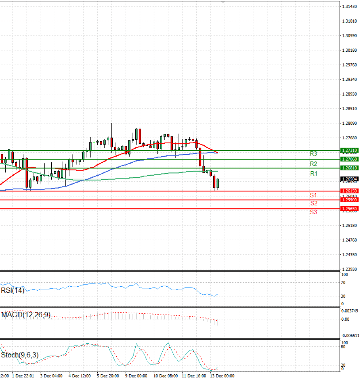Click the RSI(14) indicator label
Screen dimensions: 359x380
13,290
